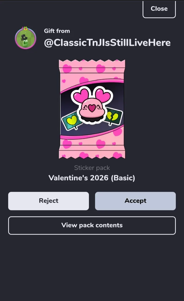184x301 pixels.
Task: Tap the pink heart-eared creature sticker
Action: point(92,106)
